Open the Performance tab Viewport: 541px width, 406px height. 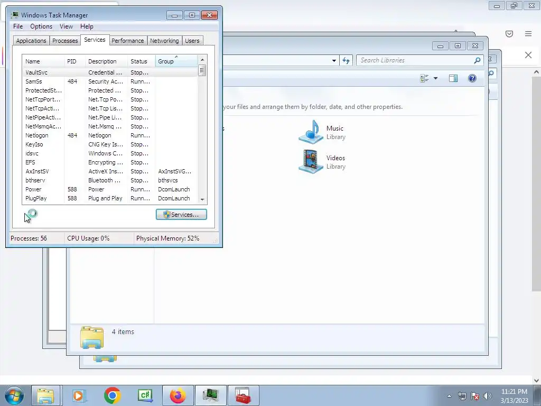[128, 41]
